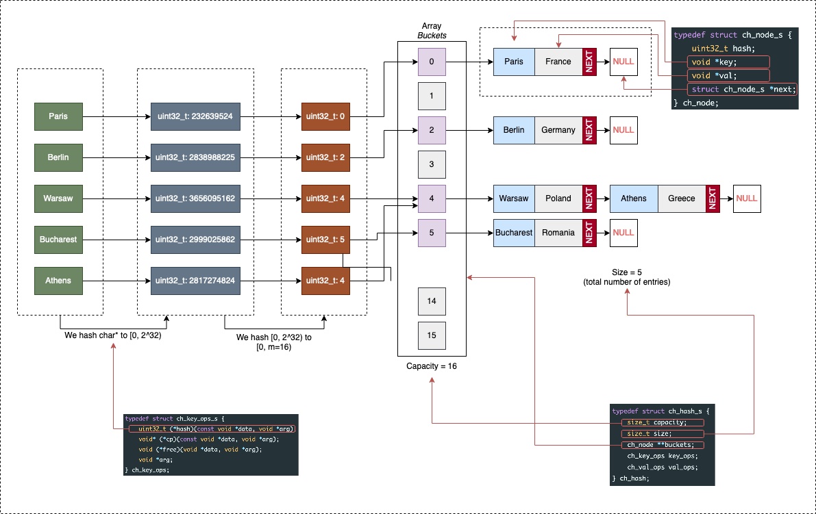Select bucket 14 in the array

(432, 301)
